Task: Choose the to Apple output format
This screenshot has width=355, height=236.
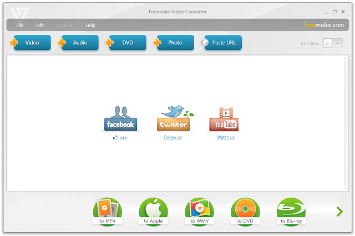Action: coord(153,212)
